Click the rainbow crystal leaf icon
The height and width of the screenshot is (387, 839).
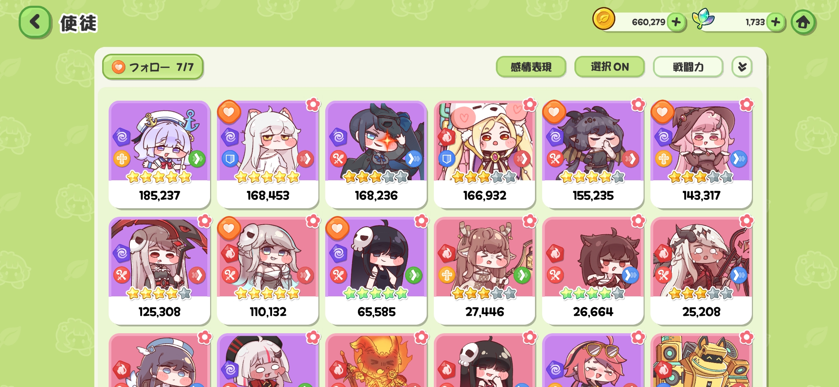[x=703, y=18]
